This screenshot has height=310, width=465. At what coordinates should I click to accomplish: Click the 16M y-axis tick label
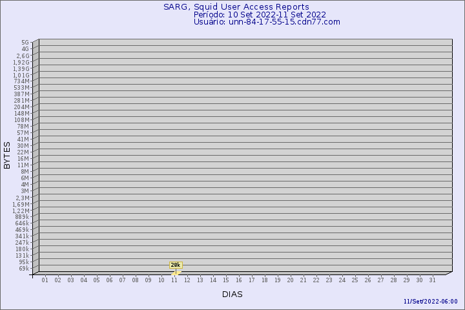[23, 159]
